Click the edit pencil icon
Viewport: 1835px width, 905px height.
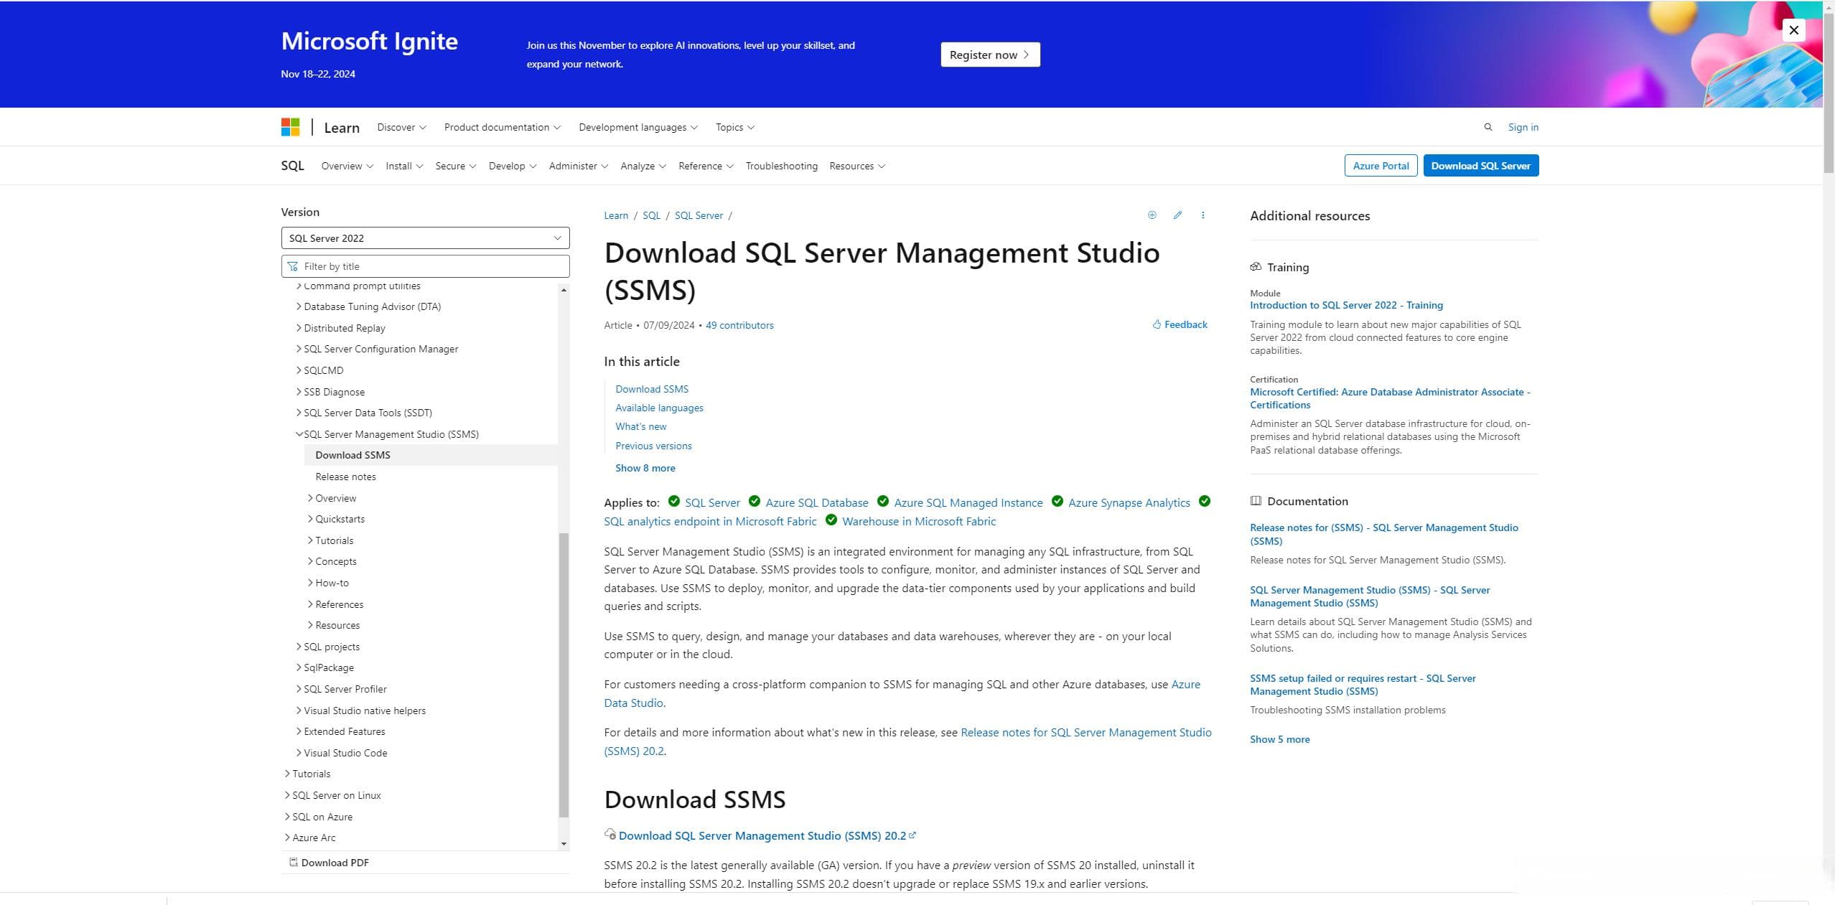click(1178, 215)
